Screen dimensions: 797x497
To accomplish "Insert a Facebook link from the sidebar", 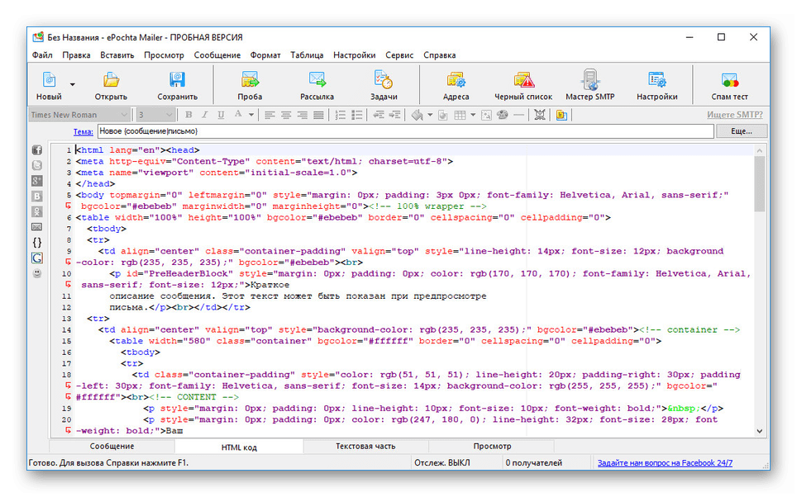I will point(36,149).
